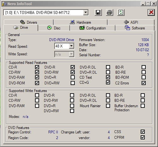This screenshot has height=147, width=158.
Task: Click the red X exit button
Action: pos(151,12)
